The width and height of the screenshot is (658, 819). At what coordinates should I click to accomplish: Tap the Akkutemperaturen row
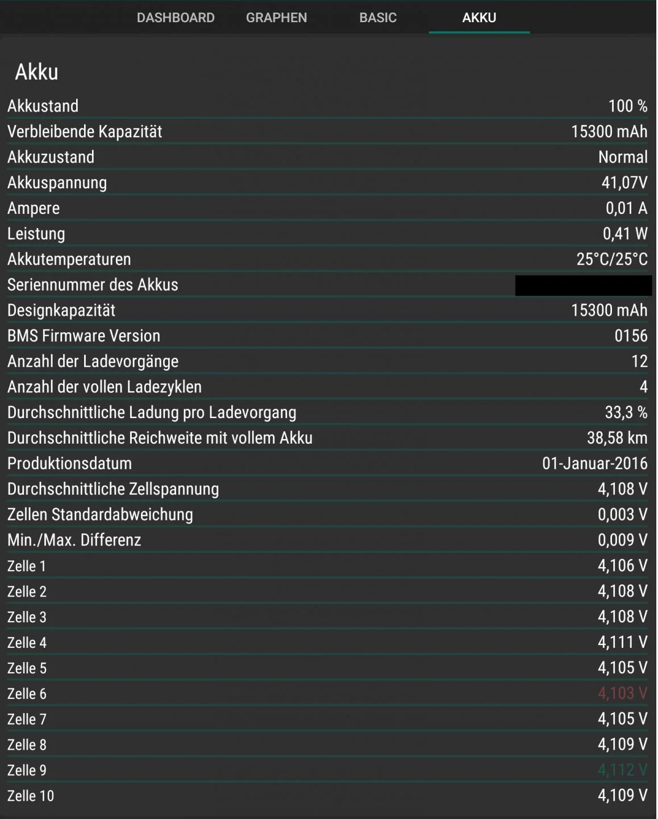click(x=327, y=259)
